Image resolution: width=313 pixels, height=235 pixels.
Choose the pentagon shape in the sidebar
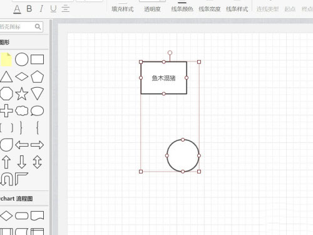tap(37, 76)
